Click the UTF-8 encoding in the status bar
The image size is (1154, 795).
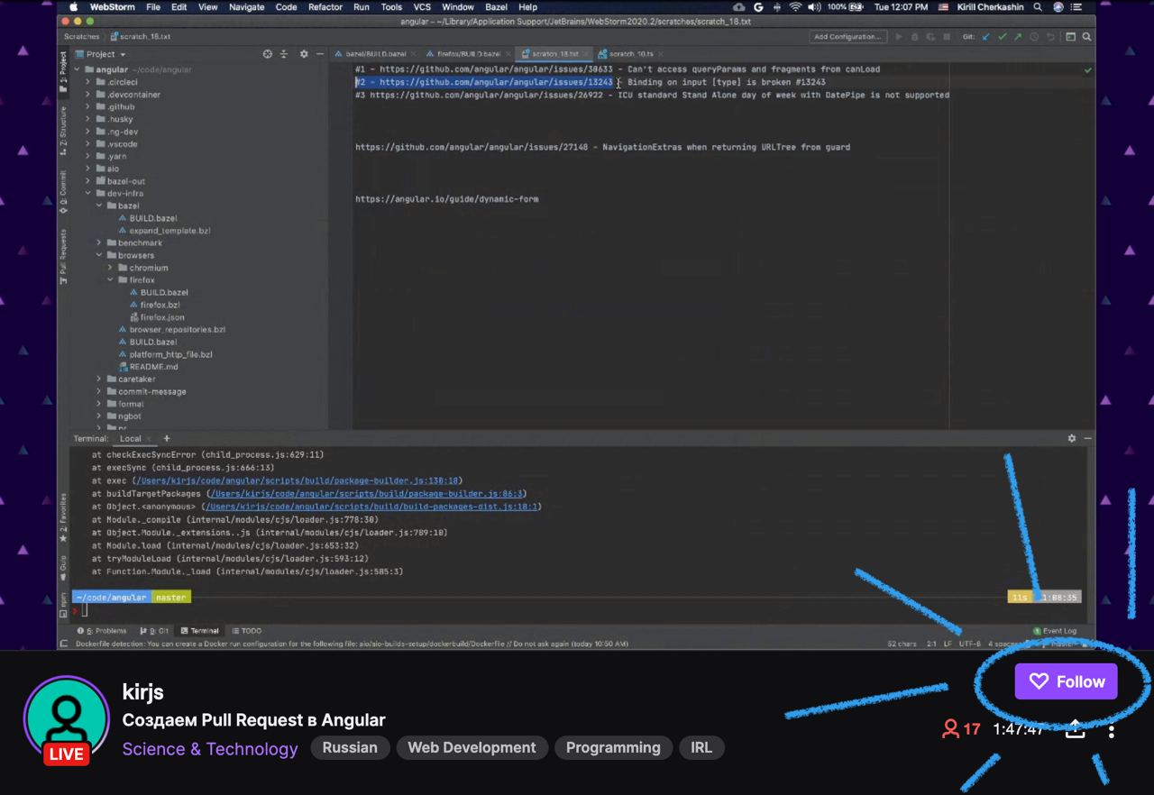pos(970,644)
